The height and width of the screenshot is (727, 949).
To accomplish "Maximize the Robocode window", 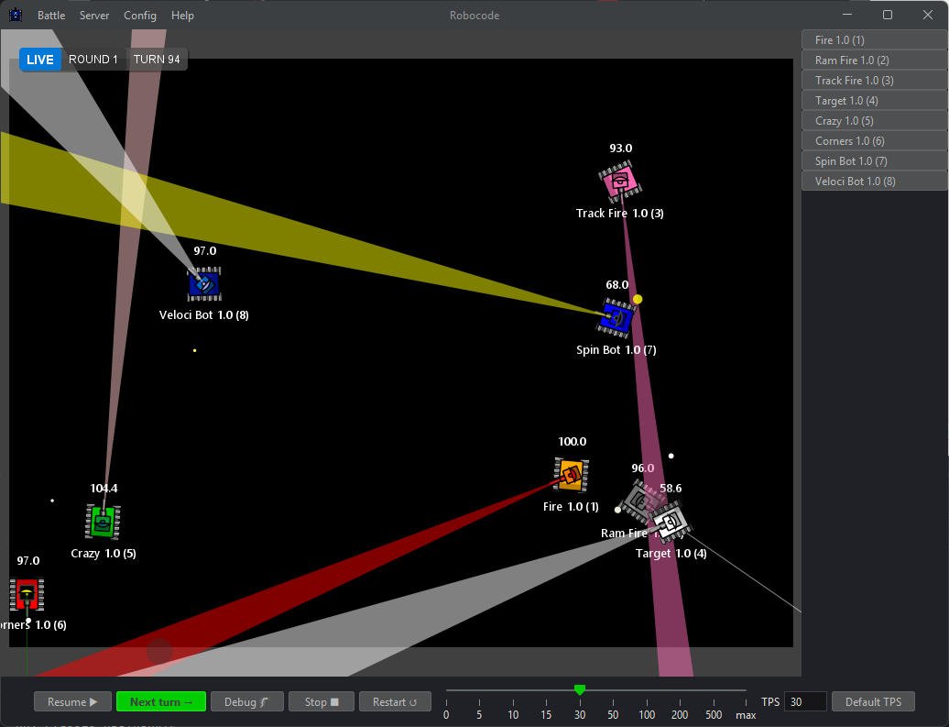I will click(888, 15).
